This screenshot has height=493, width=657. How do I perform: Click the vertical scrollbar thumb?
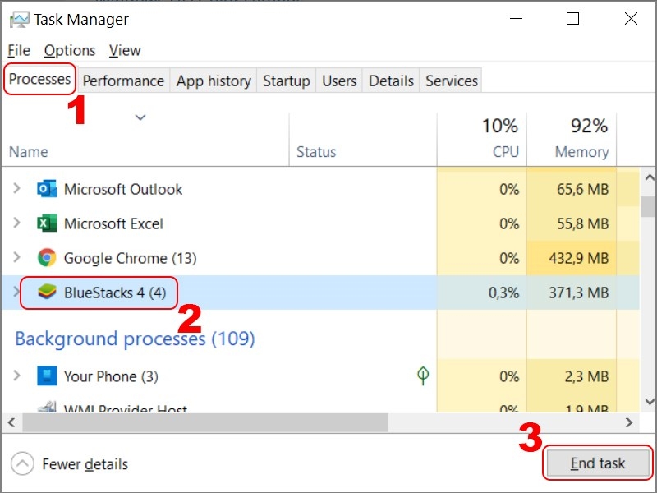tap(649, 207)
